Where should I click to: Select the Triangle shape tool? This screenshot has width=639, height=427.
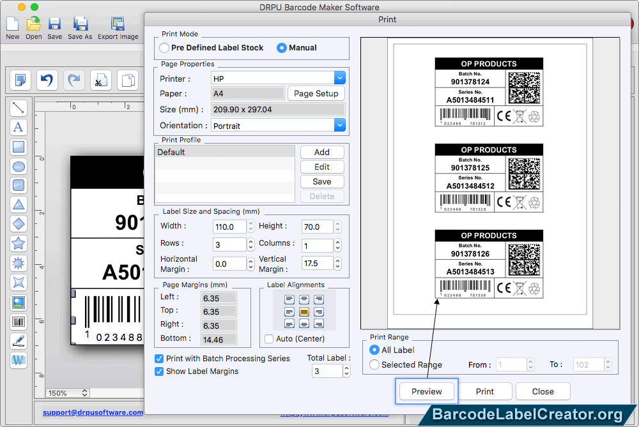[19, 204]
